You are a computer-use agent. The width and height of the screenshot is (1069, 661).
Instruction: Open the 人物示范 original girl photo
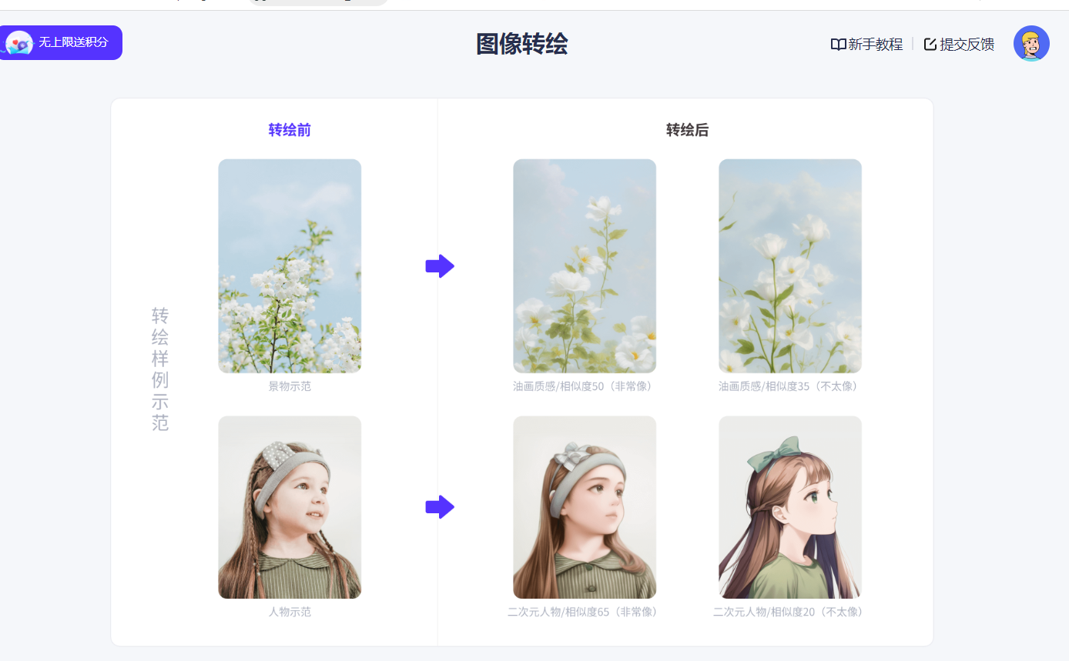tap(290, 507)
